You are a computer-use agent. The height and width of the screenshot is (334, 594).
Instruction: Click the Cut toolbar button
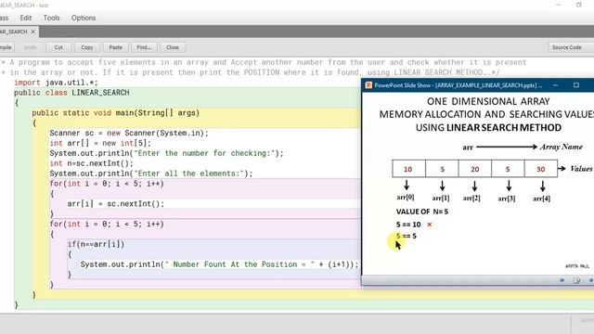58,47
